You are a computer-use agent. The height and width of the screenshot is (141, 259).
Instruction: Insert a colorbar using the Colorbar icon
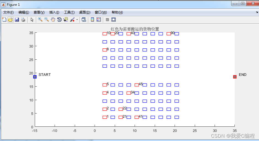tap(92, 20)
